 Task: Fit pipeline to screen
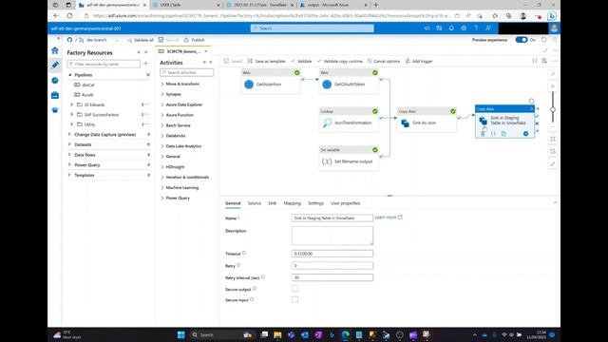click(553, 140)
